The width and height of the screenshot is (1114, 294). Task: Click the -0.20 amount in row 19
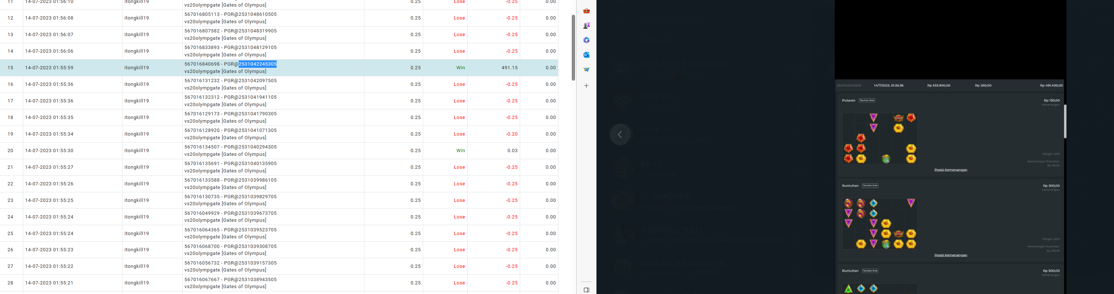pyautogui.click(x=512, y=134)
